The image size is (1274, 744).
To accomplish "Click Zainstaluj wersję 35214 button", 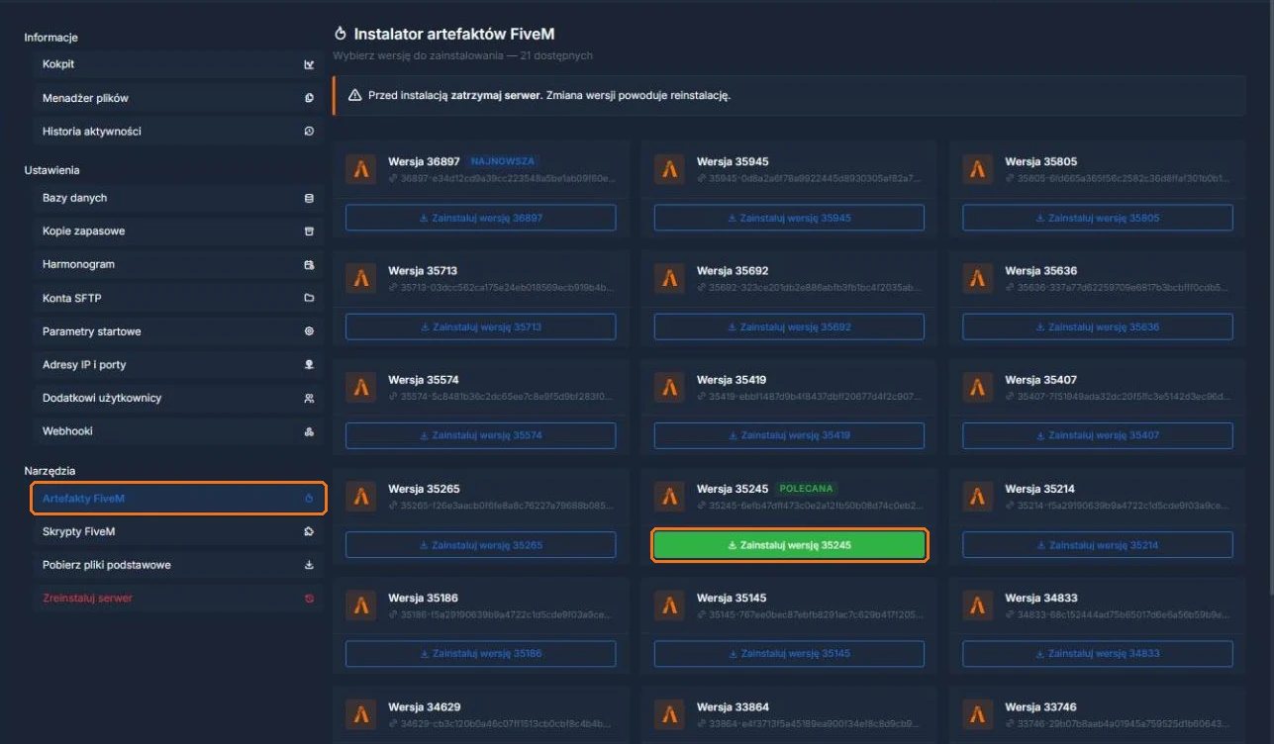I will pos(1098,545).
